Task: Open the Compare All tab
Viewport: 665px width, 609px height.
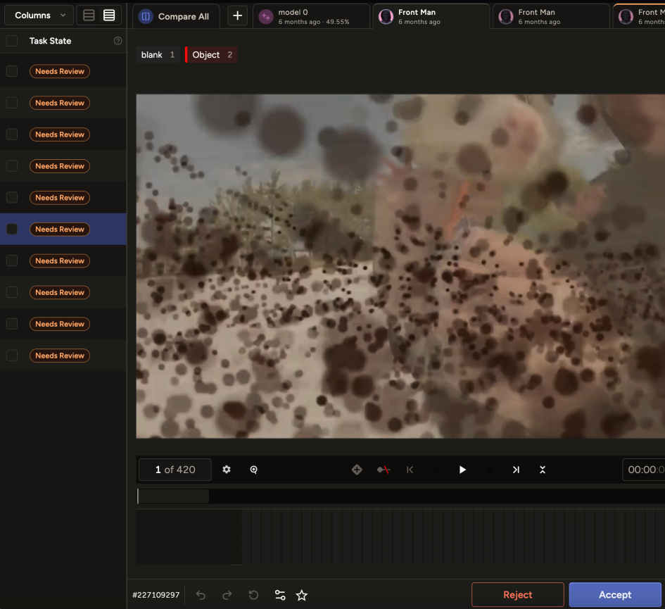Action: point(175,16)
